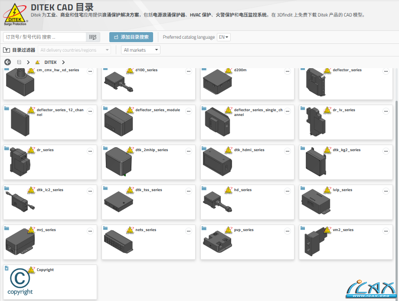Viewport: 399px width, 301px height.
Task: Select the mrj_series folder label
Action: point(46,230)
